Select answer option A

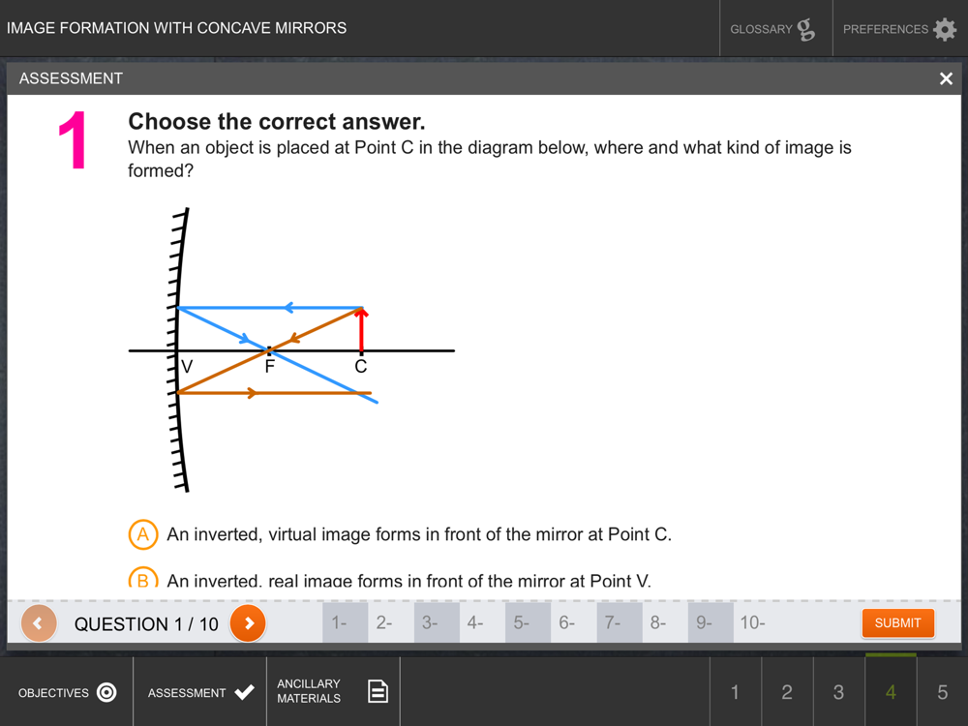142,534
